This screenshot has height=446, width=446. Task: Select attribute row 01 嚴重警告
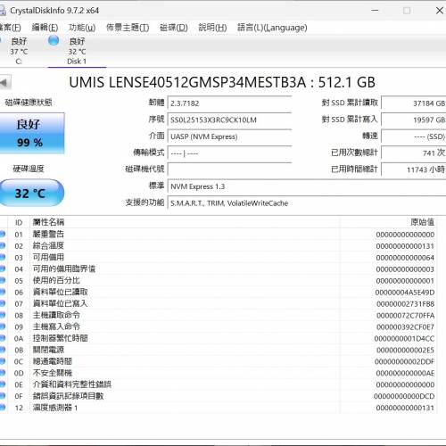tap(219, 235)
